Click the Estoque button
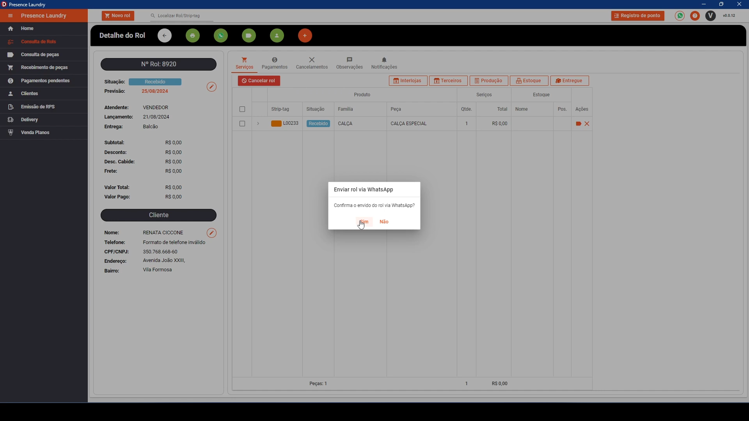Screen dimensions: 749x421 529,81
